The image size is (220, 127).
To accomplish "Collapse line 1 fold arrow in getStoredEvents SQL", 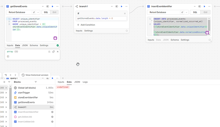I will coord(11,19).
